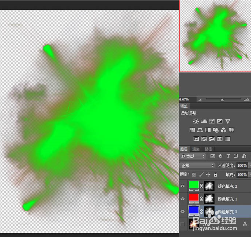Viewport: 251px width, 237px height.
Task: Open the blend mode 正常 dropdown
Action: (x=197, y=165)
